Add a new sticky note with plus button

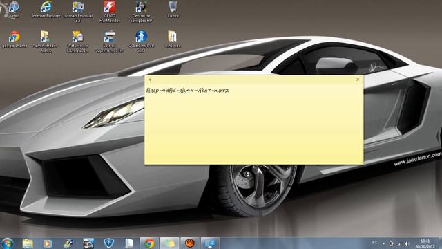click(x=150, y=80)
